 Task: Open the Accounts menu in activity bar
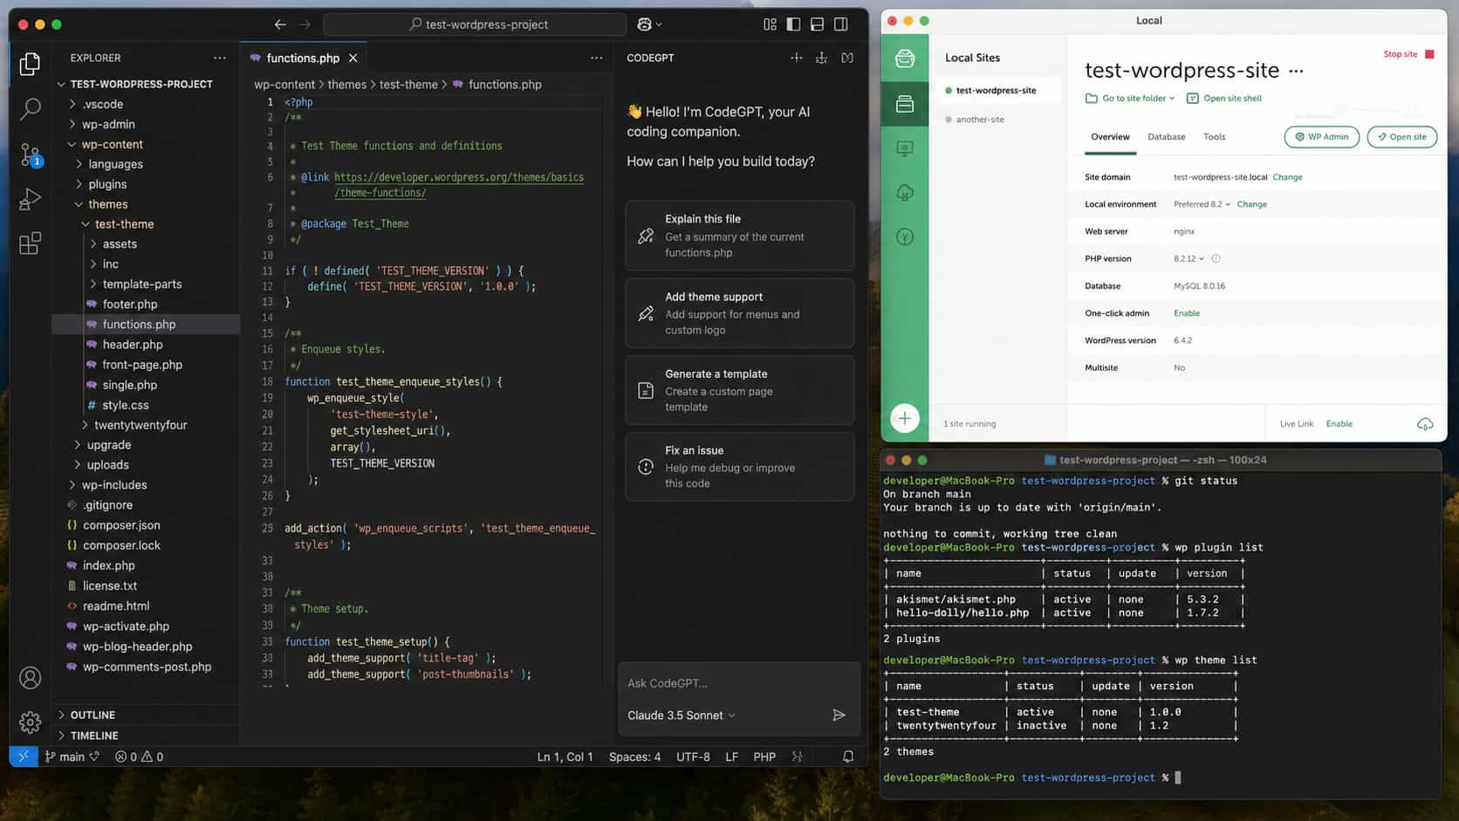(x=30, y=678)
